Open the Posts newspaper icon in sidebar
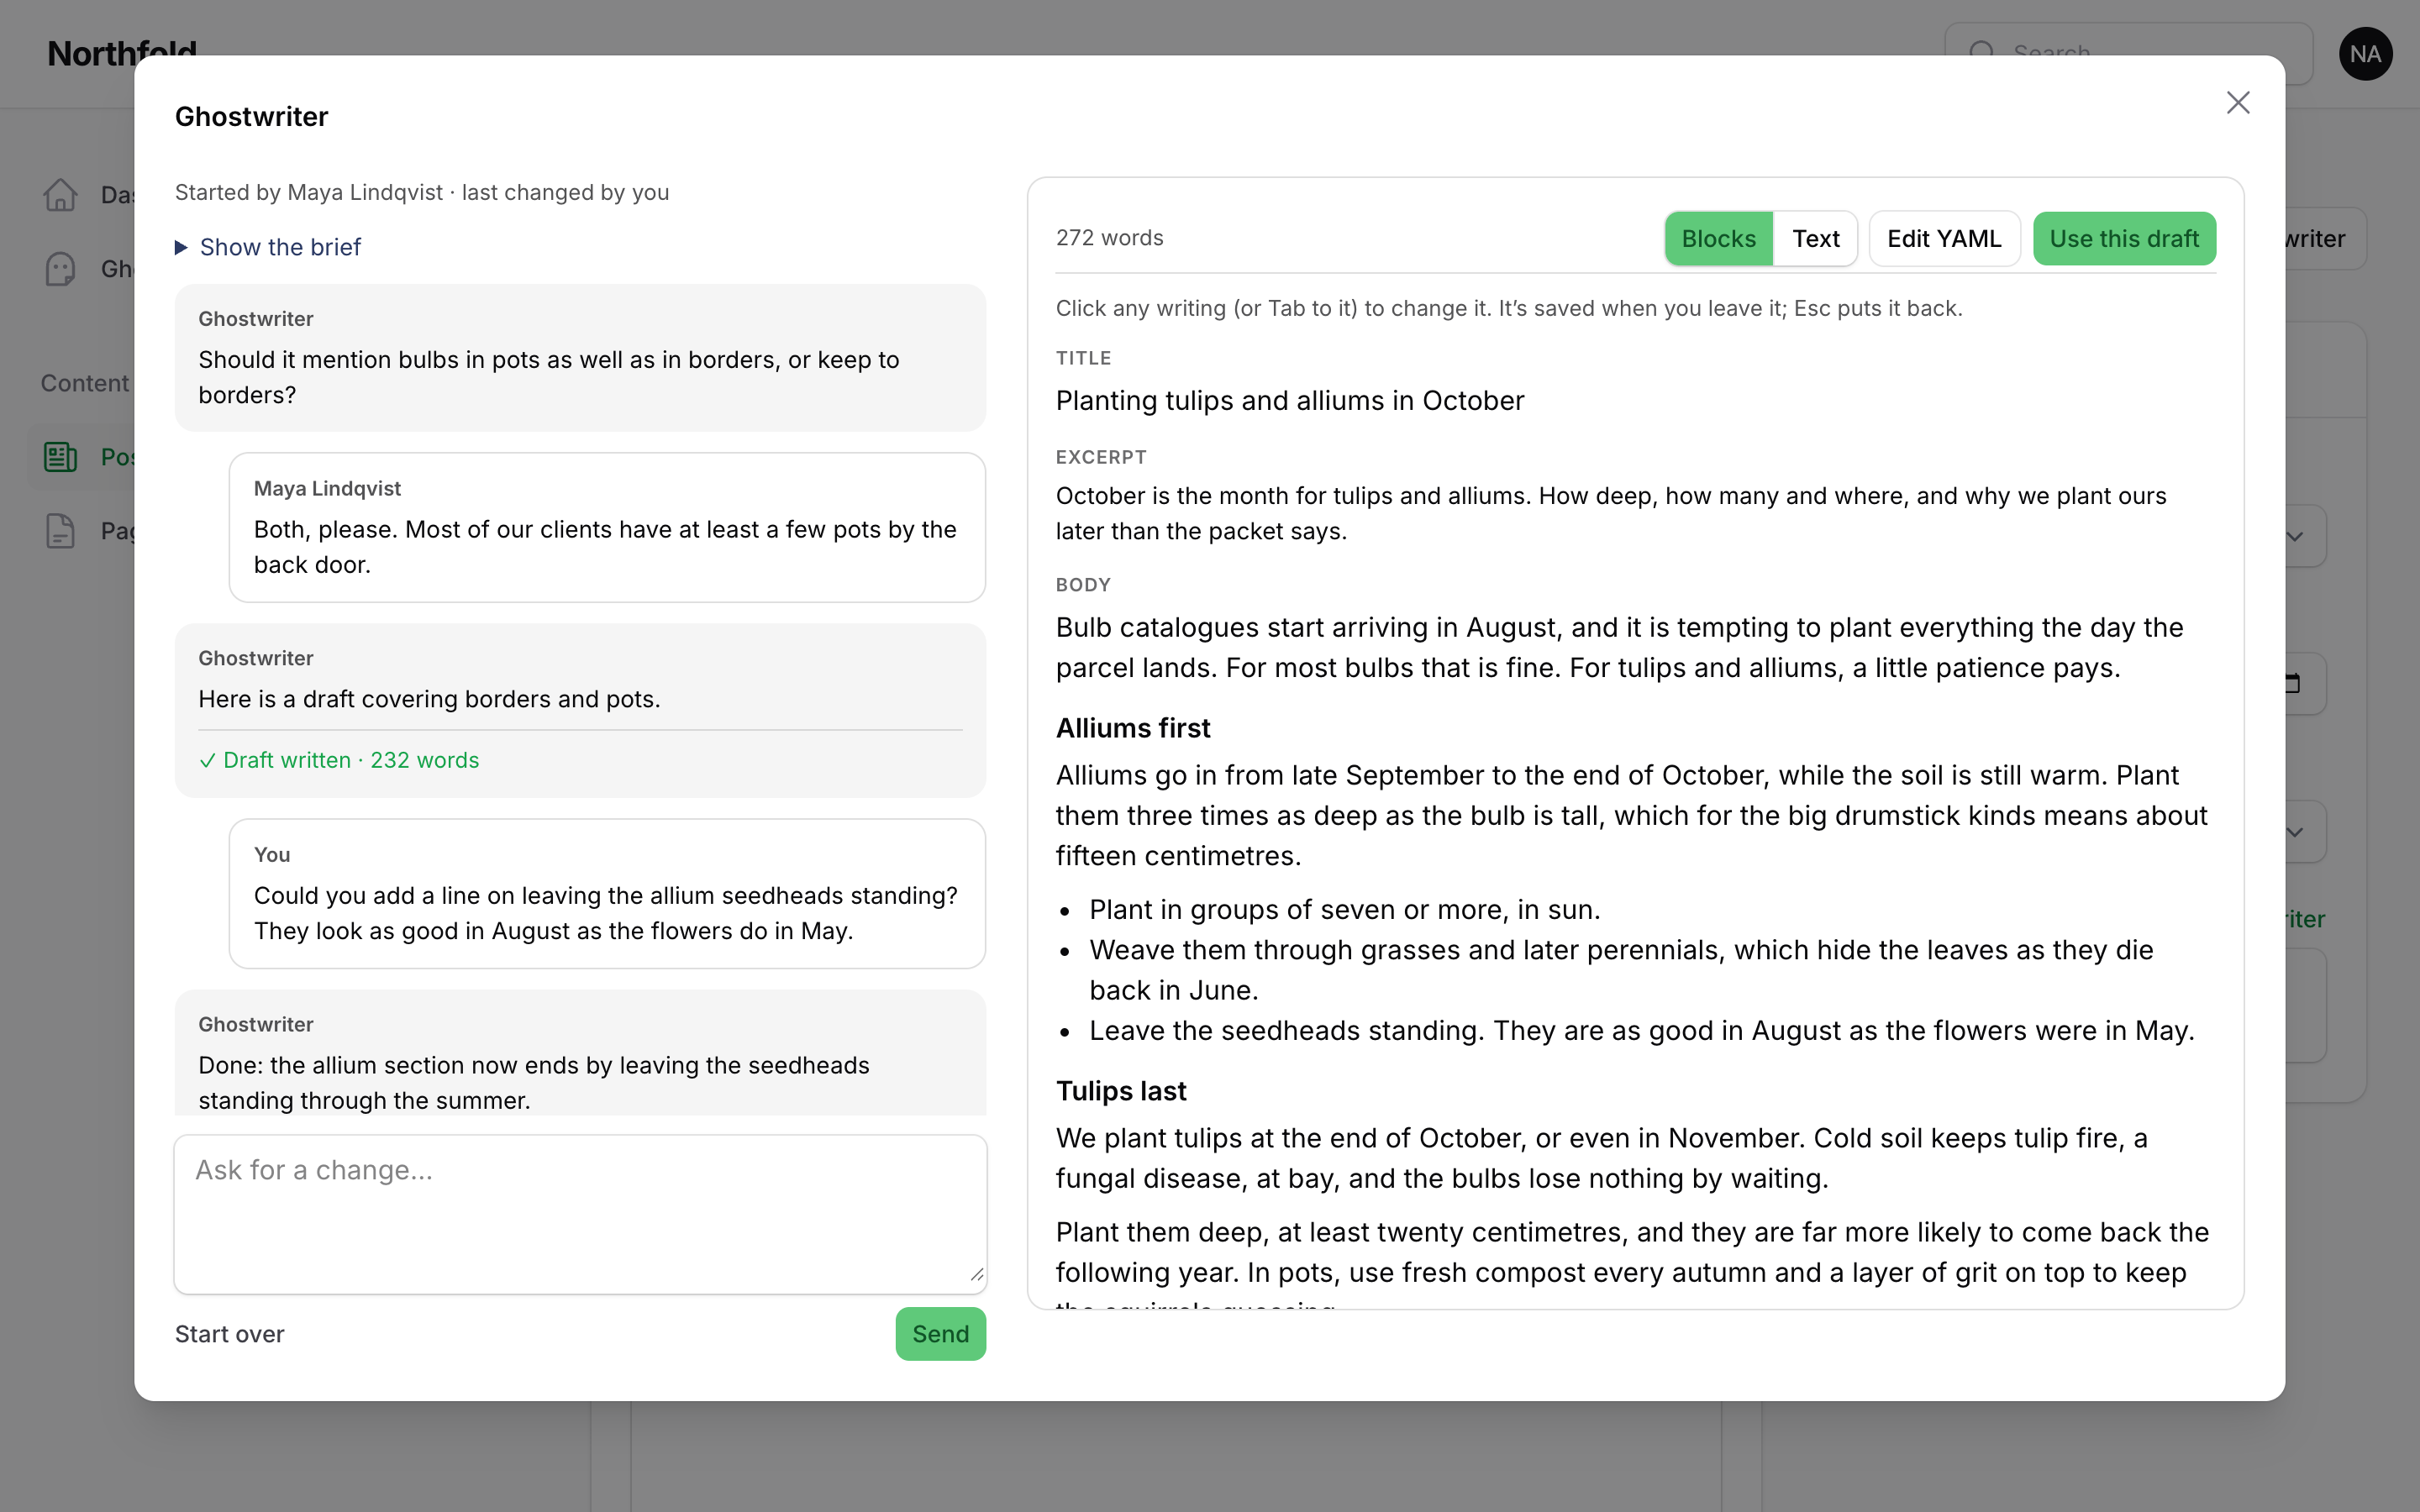2420x1512 pixels. coord(60,457)
